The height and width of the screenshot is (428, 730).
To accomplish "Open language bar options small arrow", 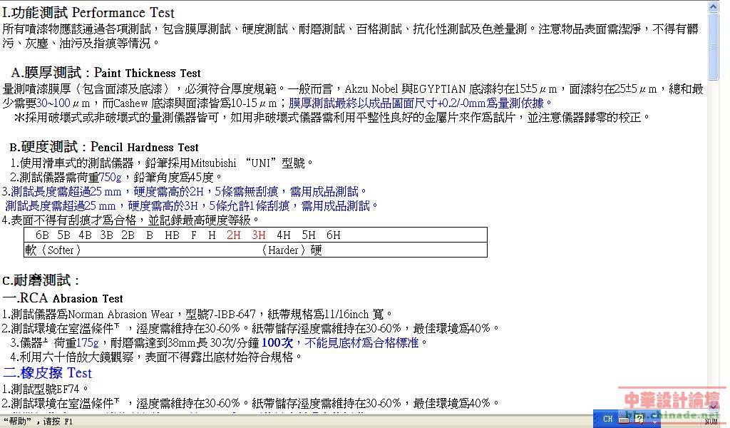I will click(x=654, y=422).
